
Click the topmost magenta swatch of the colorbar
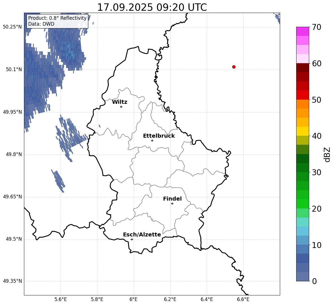click(x=303, y=31)
